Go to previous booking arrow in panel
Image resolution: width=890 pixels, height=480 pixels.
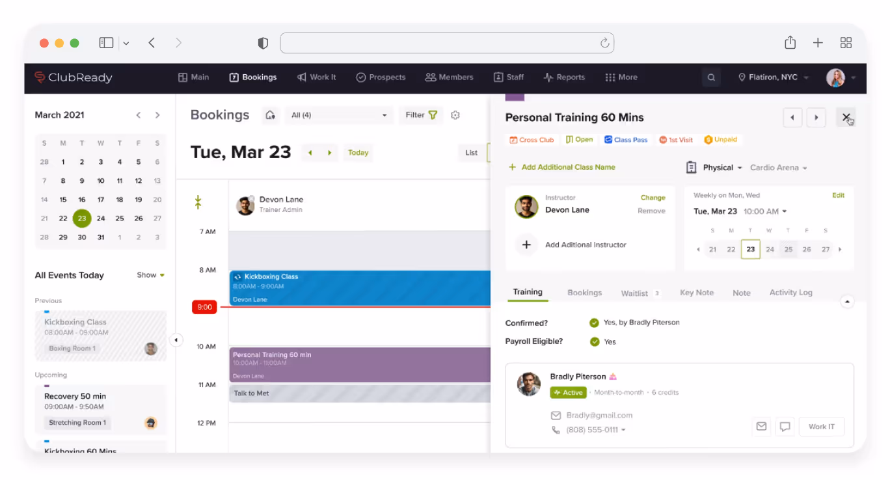(x=792, y=118)
